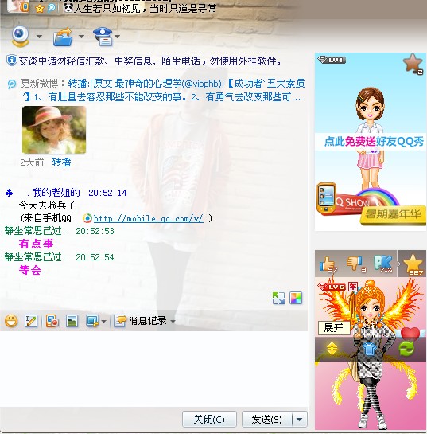Screen dimensions: 427x434
Task: Click the yellow star icon by avatar
Action: [x=40, y=8]
